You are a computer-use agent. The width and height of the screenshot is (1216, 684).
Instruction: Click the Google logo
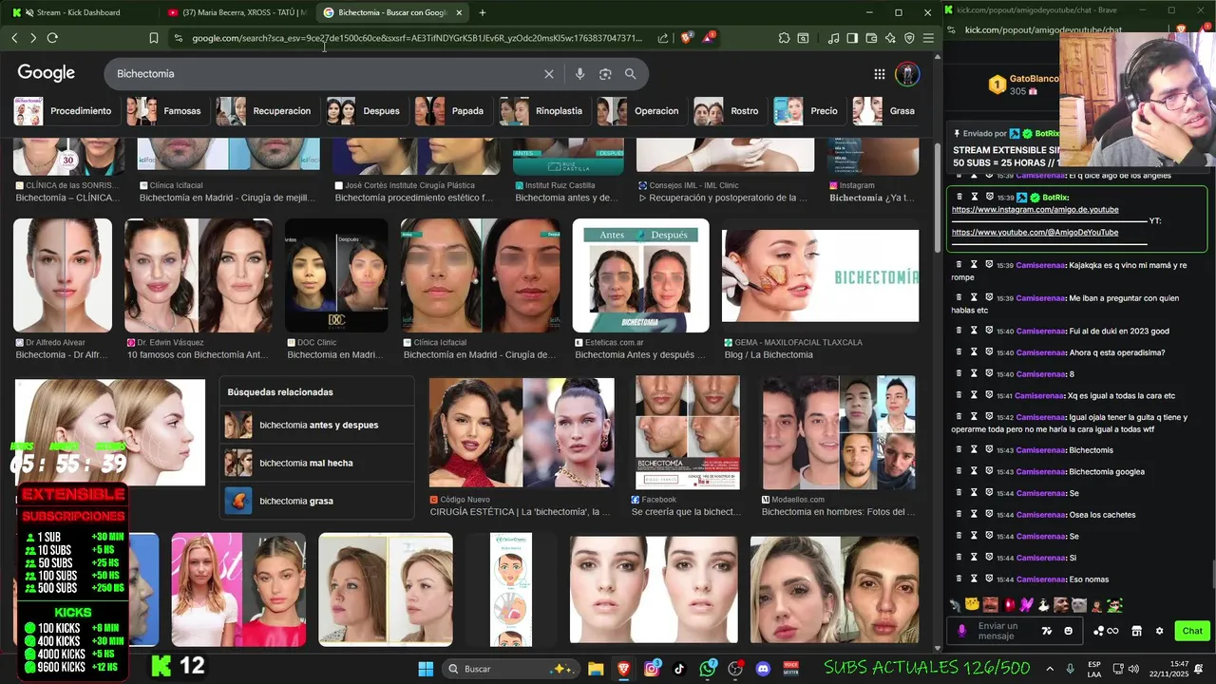coord(46,73)
